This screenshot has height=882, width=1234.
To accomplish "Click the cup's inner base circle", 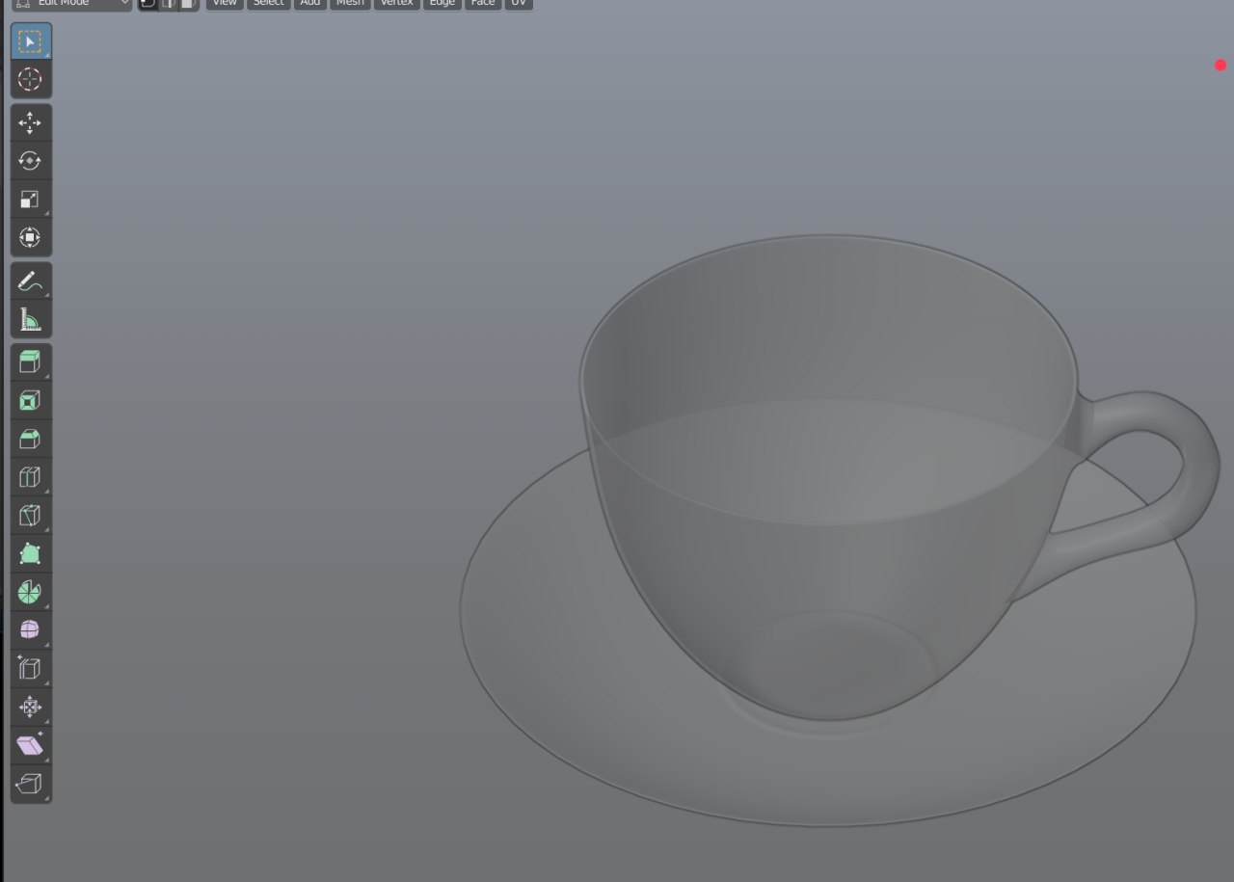I will pos(839,665).
